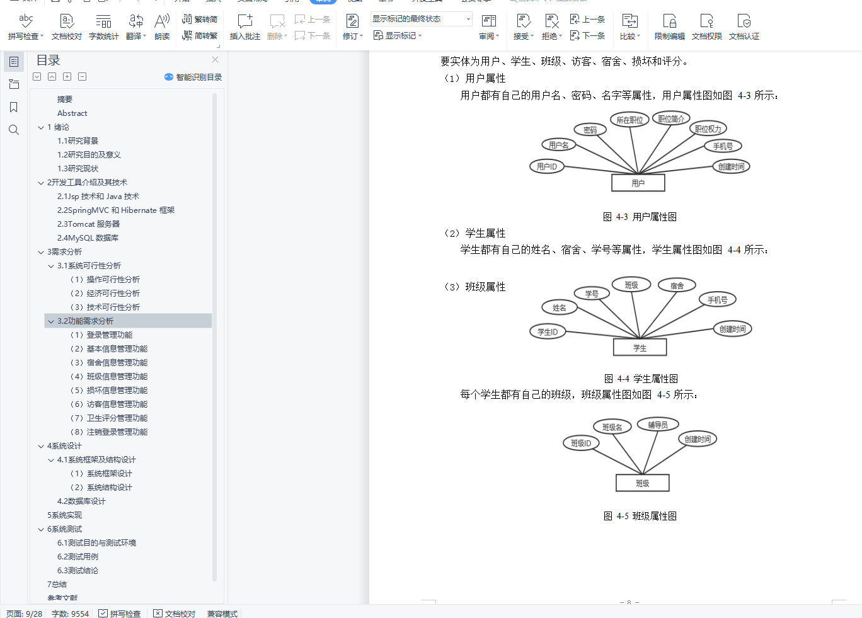This screenshot has width=862, height=618.
Task: Close the 目录 panel
Action: (215, 60)
